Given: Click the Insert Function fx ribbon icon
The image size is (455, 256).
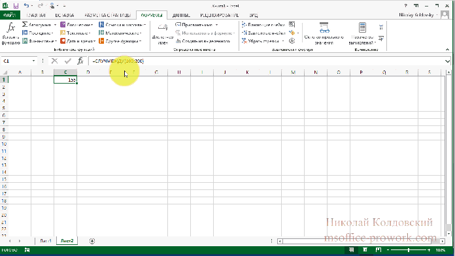Looking at the screenshot, I should click(10, 28).
